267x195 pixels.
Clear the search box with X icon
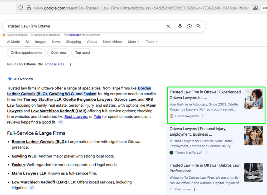[168, 26]
